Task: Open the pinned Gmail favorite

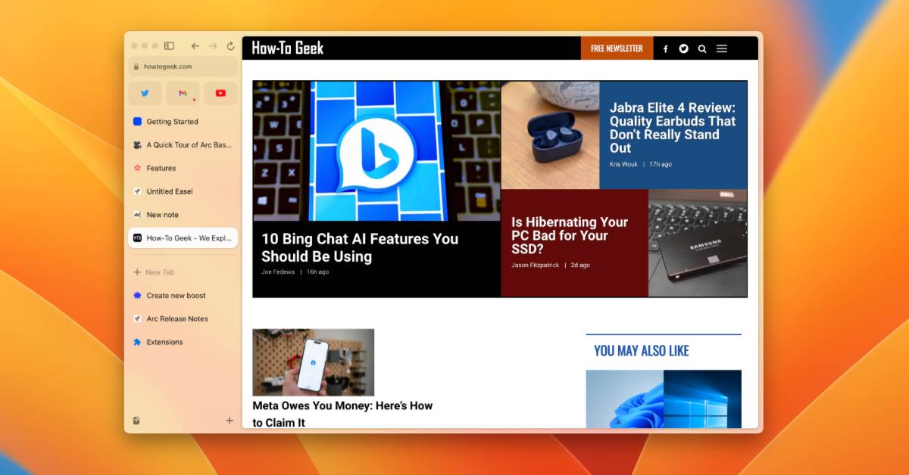Action: tap(183, 93)
